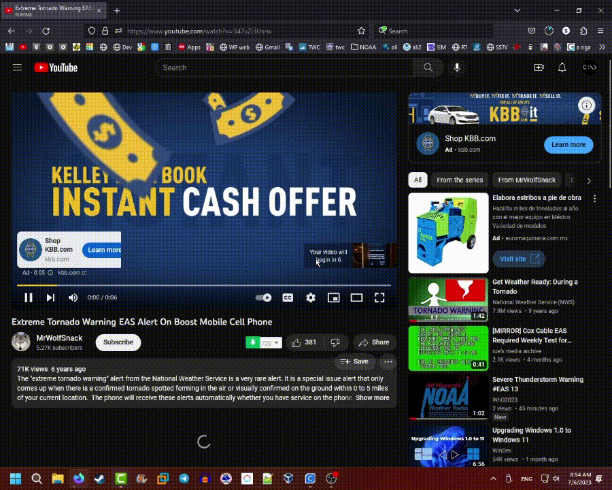Switch to theater mode
This screenshot has height=490, width=612.
[x=357, y=298]
